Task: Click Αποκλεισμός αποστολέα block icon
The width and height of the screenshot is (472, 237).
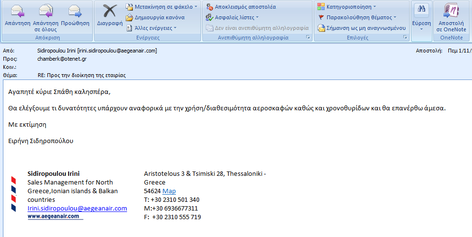Action: (x=210, y=7)
